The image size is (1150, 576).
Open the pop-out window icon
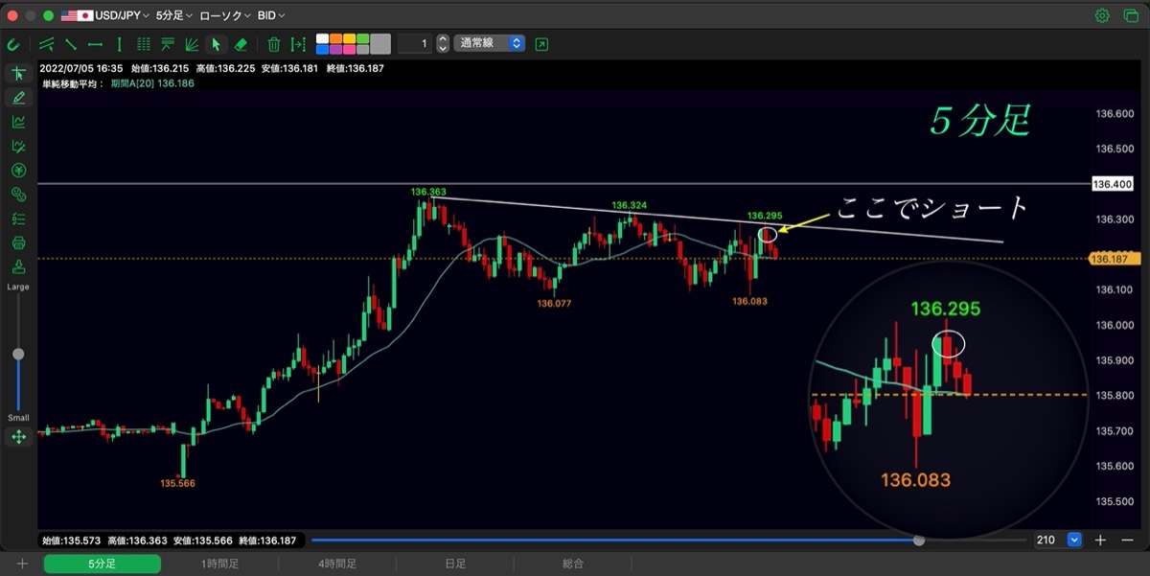542,44
